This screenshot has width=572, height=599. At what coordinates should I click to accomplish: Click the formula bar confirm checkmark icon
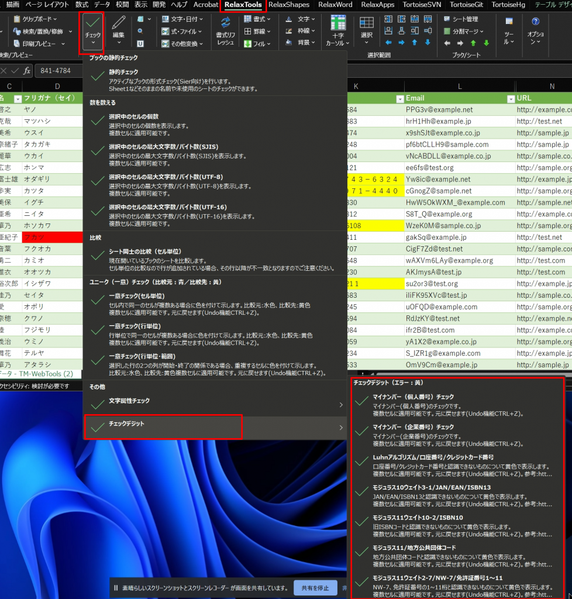click(15, 71)
